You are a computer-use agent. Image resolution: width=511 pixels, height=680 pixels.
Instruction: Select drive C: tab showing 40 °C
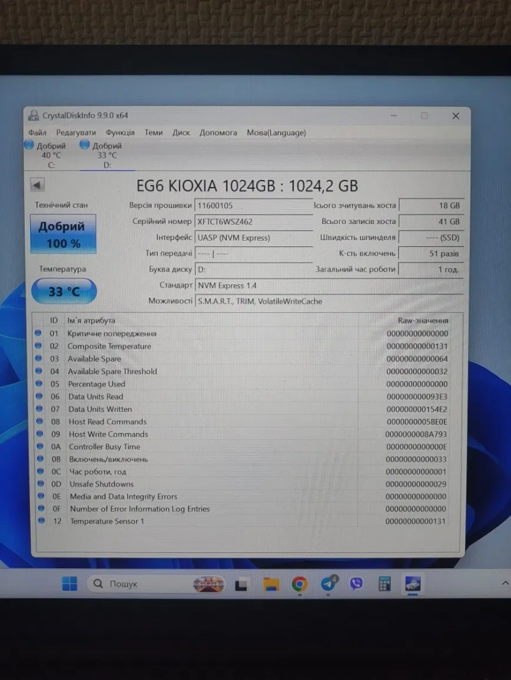(x=46, y=155)
